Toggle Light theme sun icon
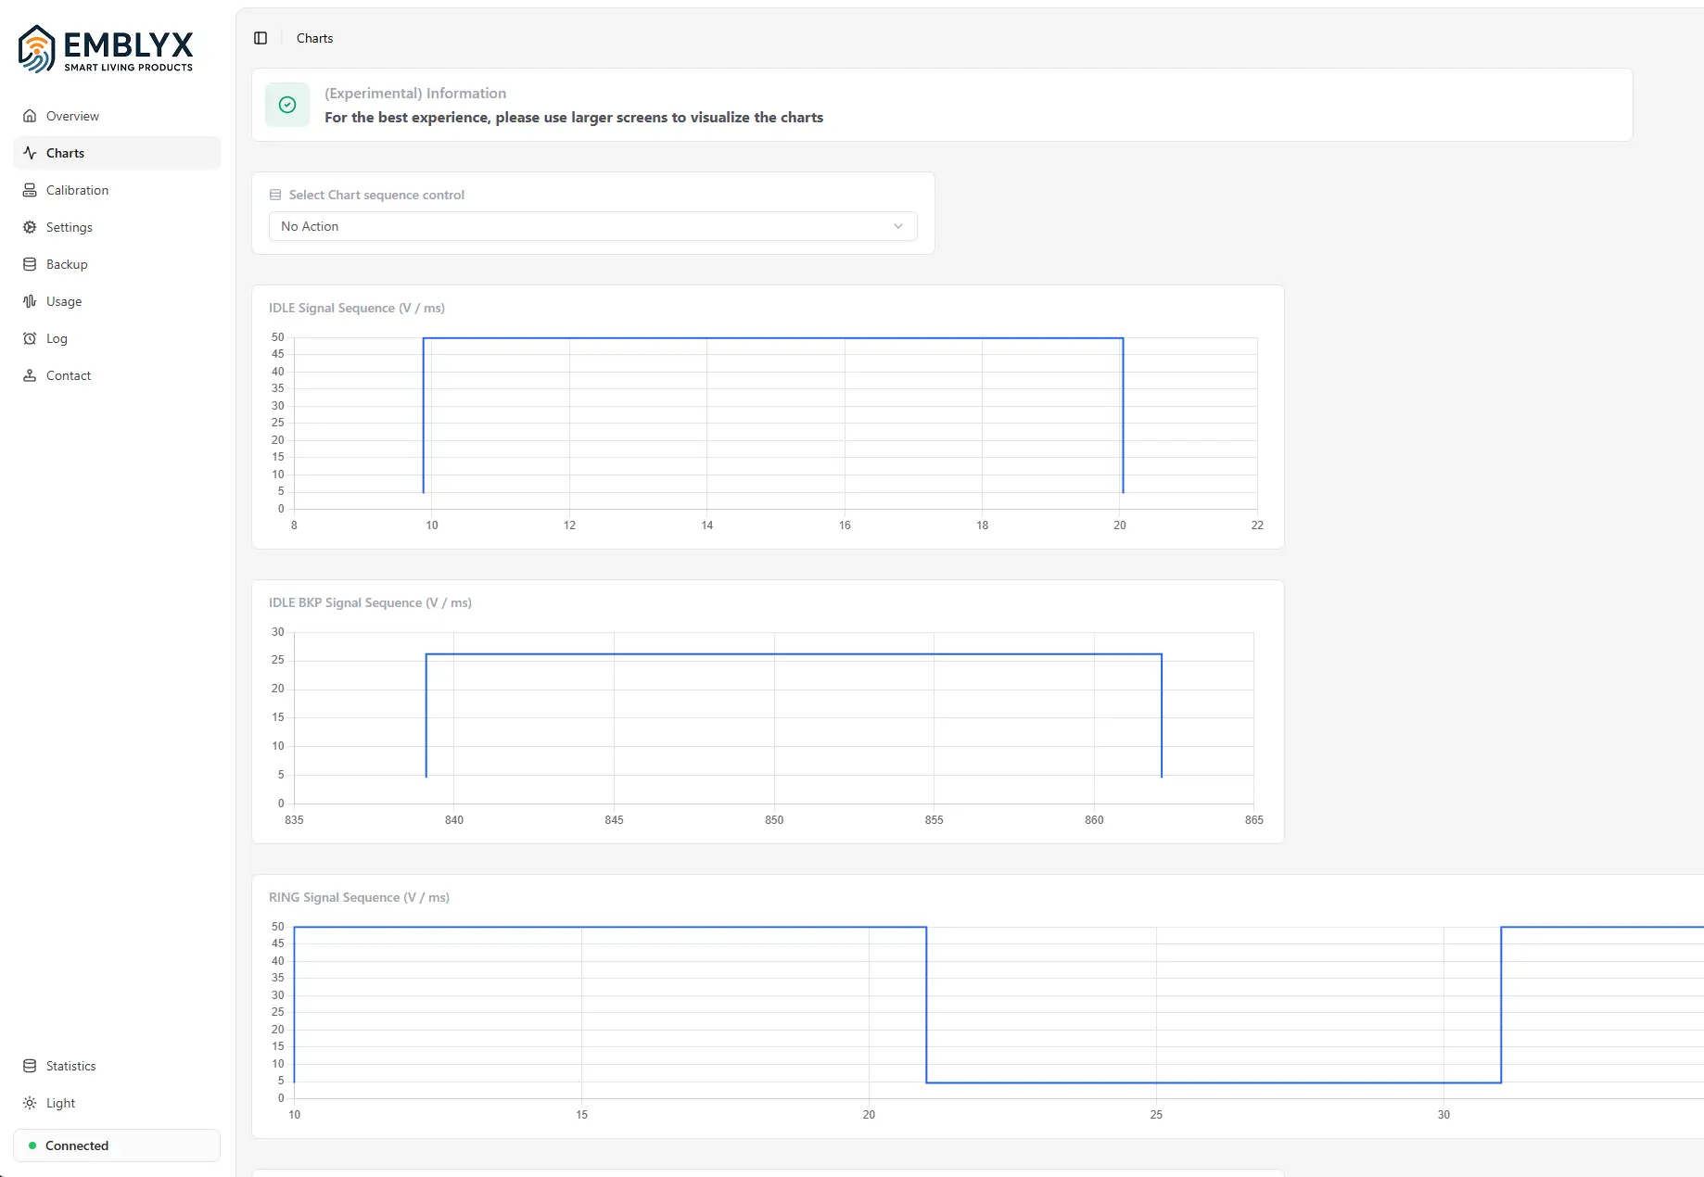Image resolution: width=1704 pixels, height=1177 pixels. click(x=30, y=1103)
